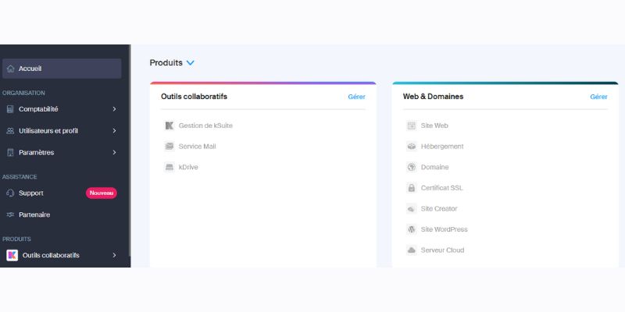The width and height of the screenshot is (625, 312).
Task: Open the Partenaire sidebar item
Action: (34, 214)
